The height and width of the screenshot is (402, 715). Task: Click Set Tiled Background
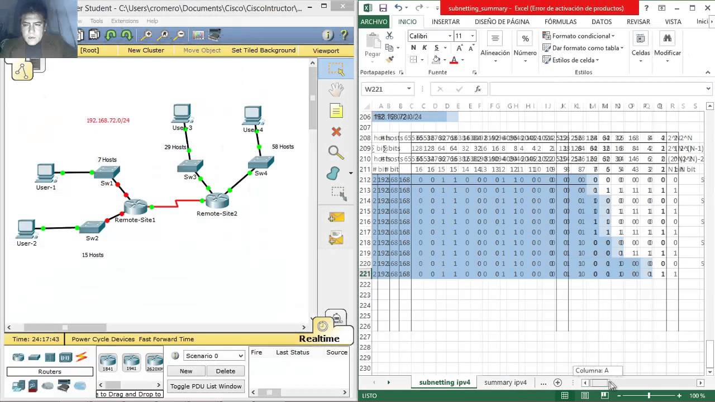[x=264, y=50]
